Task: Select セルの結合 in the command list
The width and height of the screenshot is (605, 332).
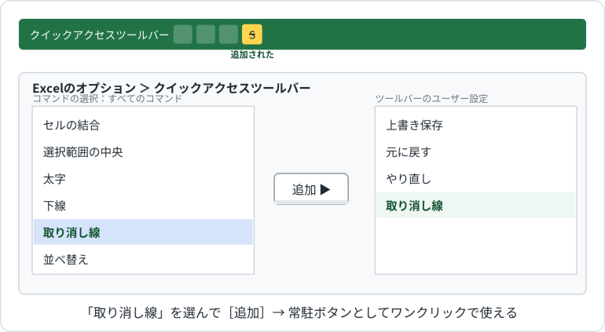Action: tap(143, 125)
